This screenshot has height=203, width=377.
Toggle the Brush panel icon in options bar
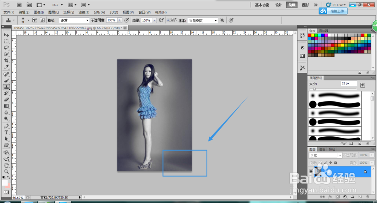35,20
